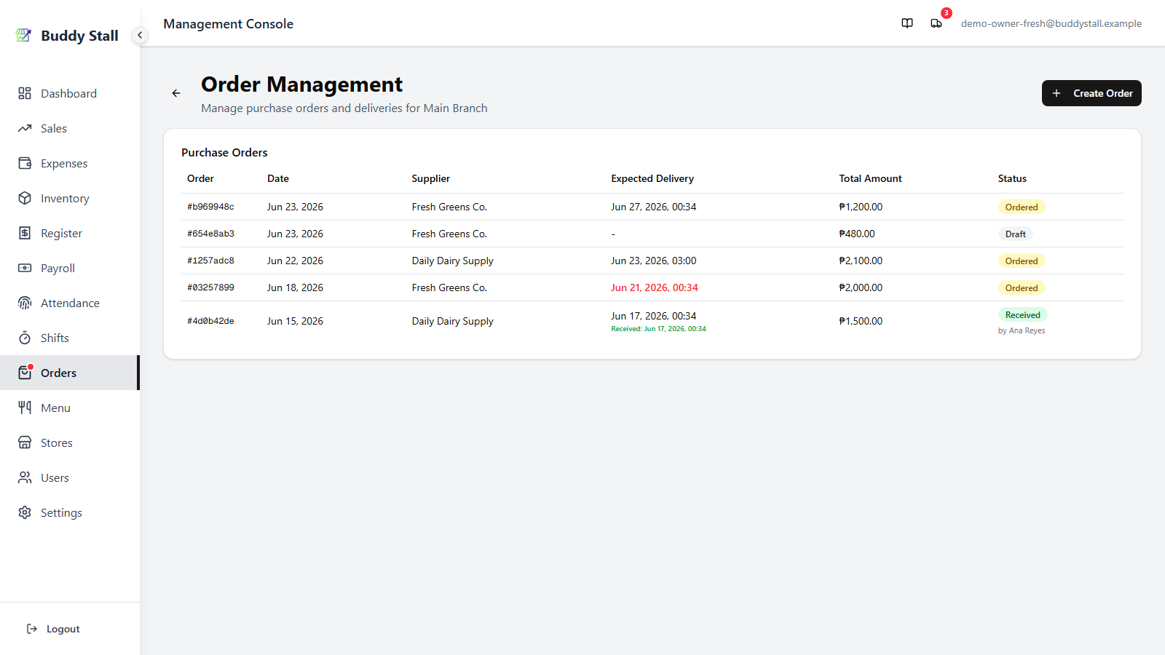Select the Expenses menu item

pos(70,163)
